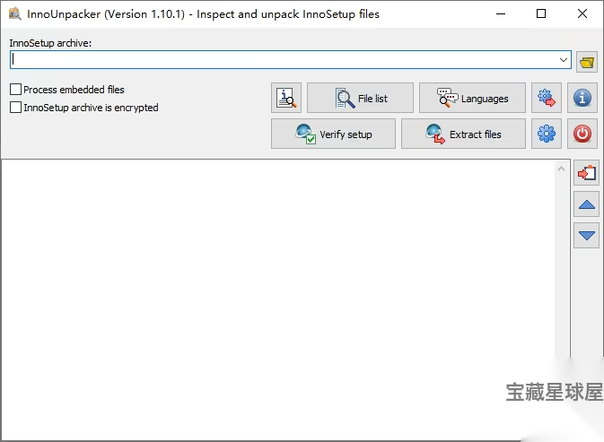Click gear with red arrow icon
Image resolution: width=604 pixels, height=442 pixels.
point(547,98)
